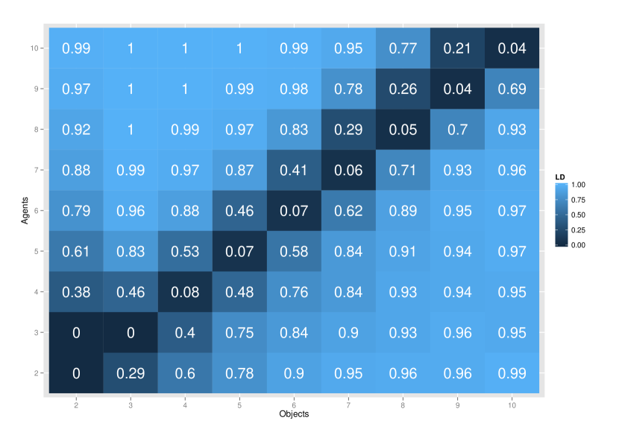This screenshot has height=438, width=619.
Task: Select the cell with value 0.21
Action: click(457, 48)
